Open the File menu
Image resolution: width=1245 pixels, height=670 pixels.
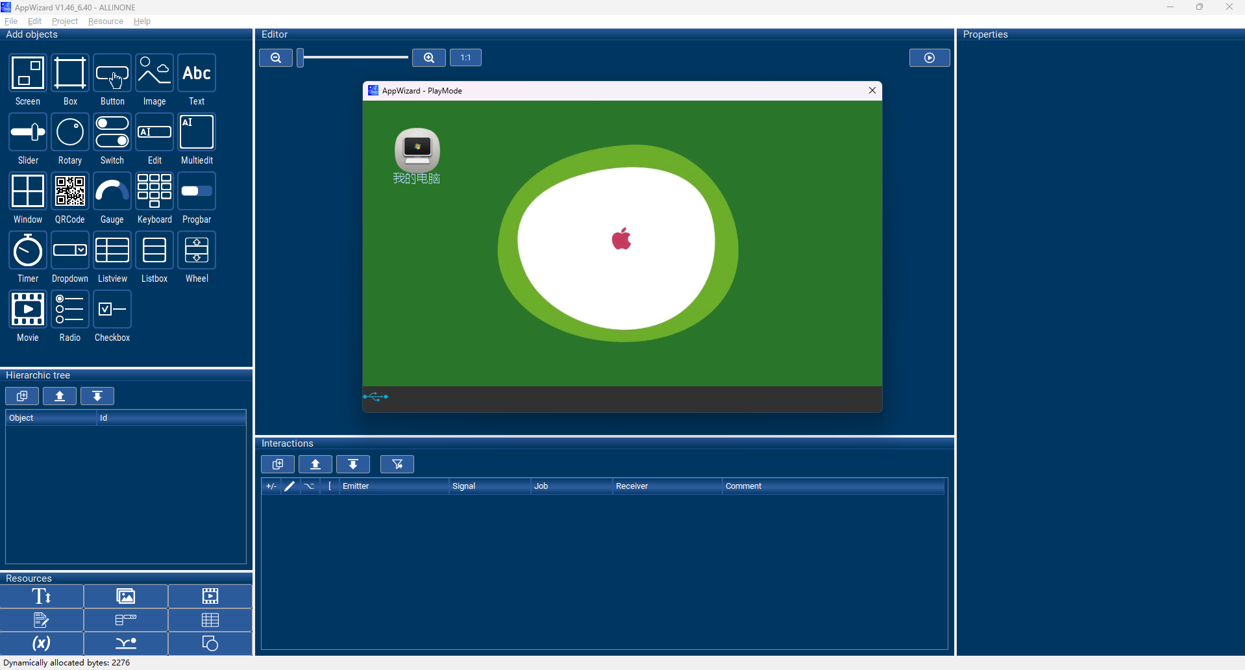(11, 21)
